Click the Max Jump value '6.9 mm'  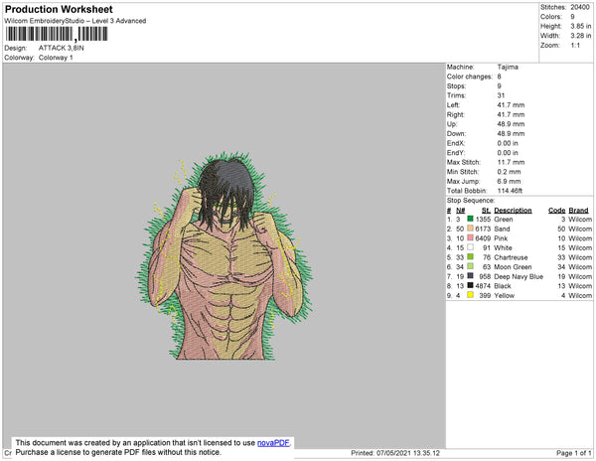(509, 181)
